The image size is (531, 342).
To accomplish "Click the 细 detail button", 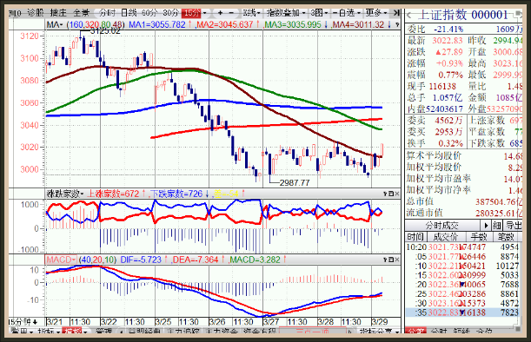I will [497, 226].
